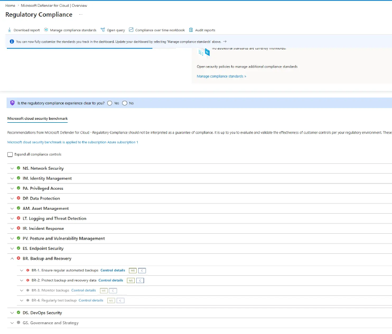Viewport: 392px width, 334px height.
Task: Click the Compliance over time workbook chart icon
Action: (131, 30)
